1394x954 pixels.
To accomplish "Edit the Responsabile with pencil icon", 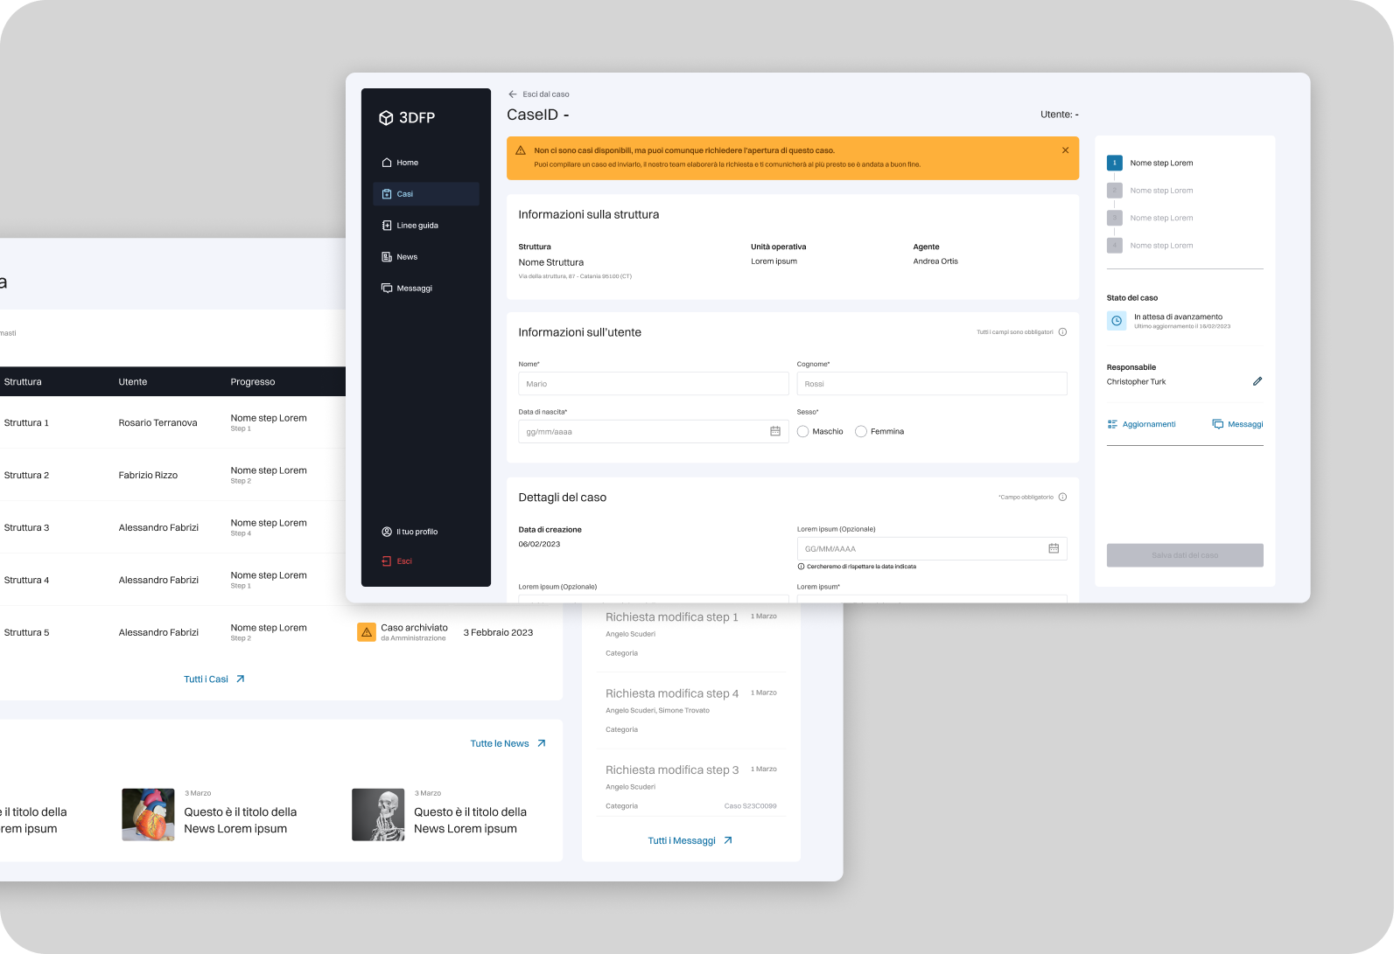I will pyautogui.click(x=1257, y=381).
